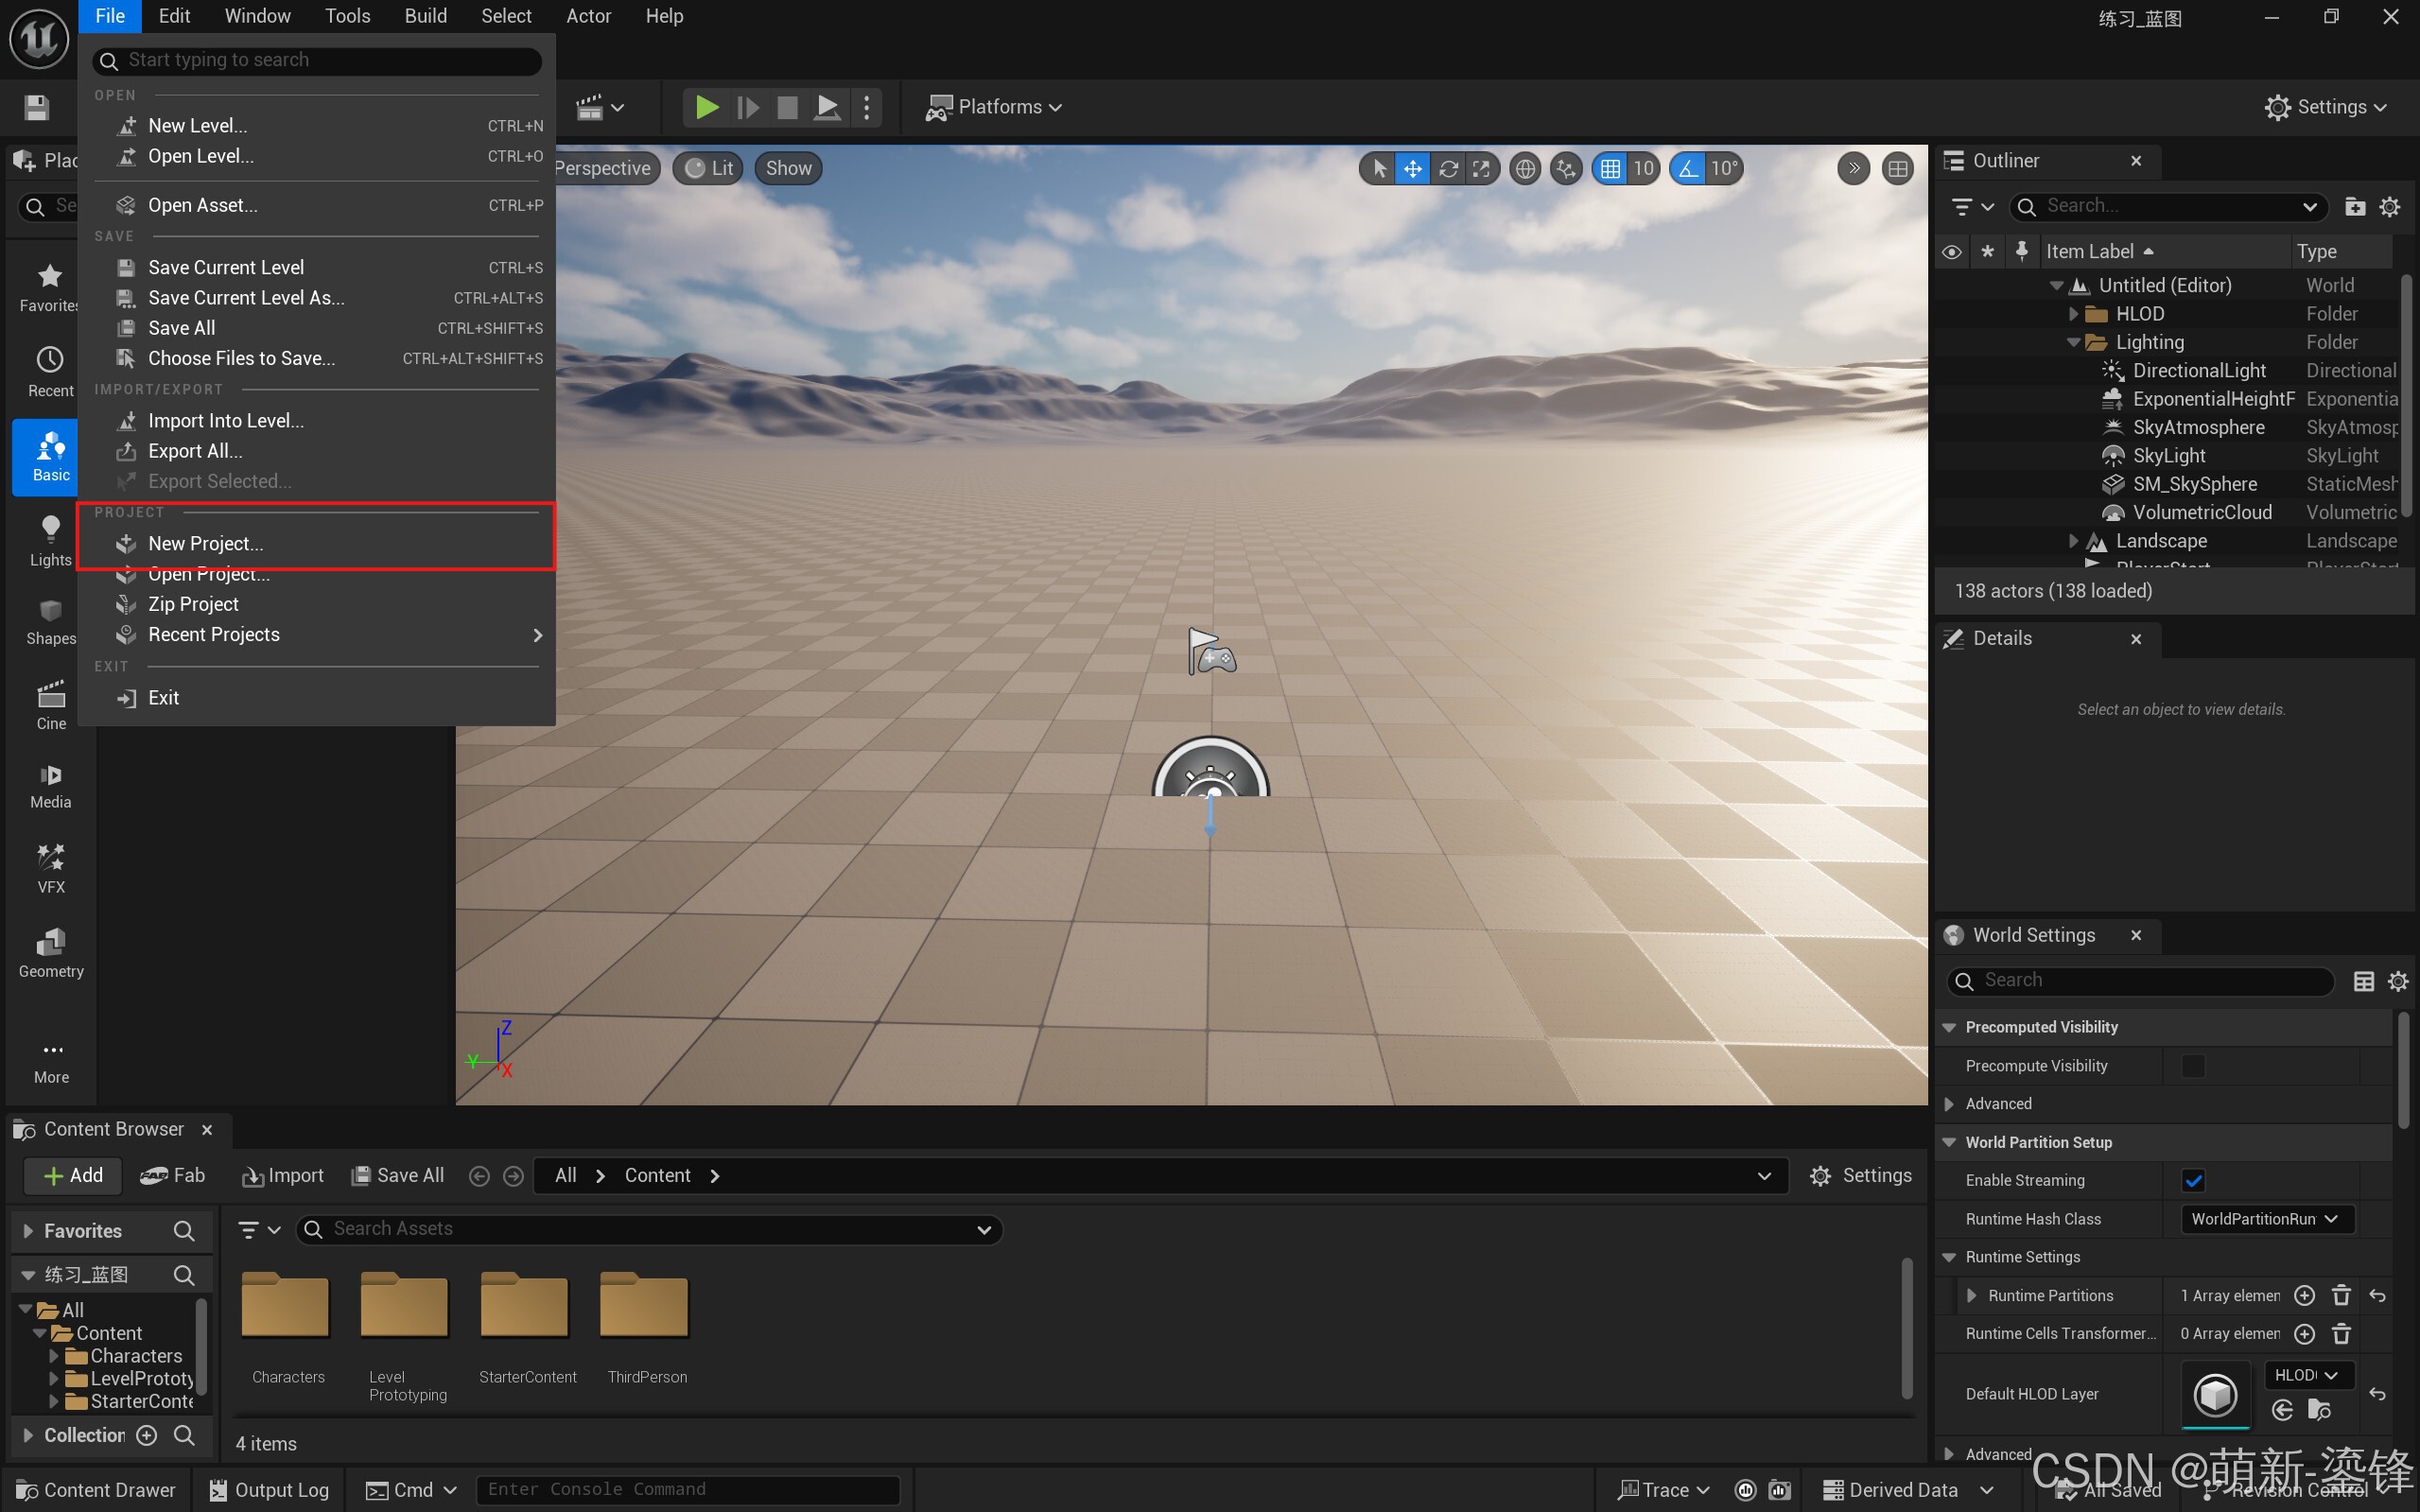This screenshot has height=1512, width=2420.
Task: Click the Add button in the Content Browser
Action: click(73, 1176)
